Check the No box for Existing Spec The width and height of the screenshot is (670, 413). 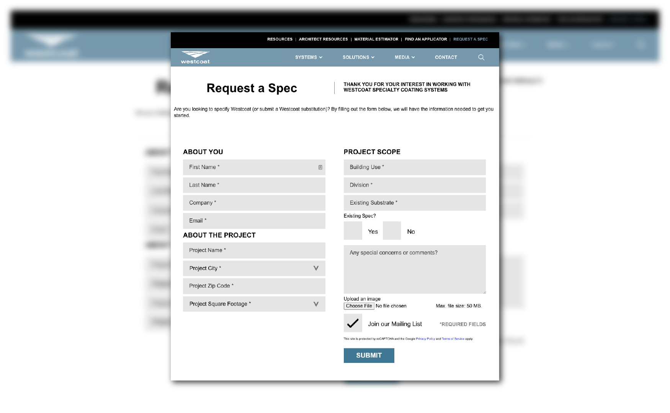tap(392, 231)
